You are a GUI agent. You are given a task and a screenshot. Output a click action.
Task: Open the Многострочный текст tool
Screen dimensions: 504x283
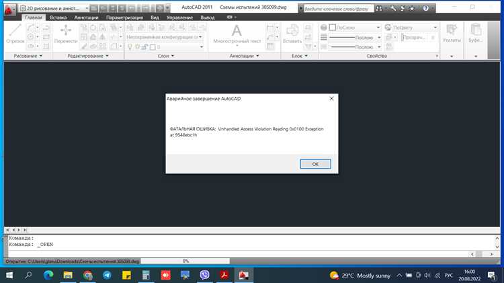[x=237, y=34]
